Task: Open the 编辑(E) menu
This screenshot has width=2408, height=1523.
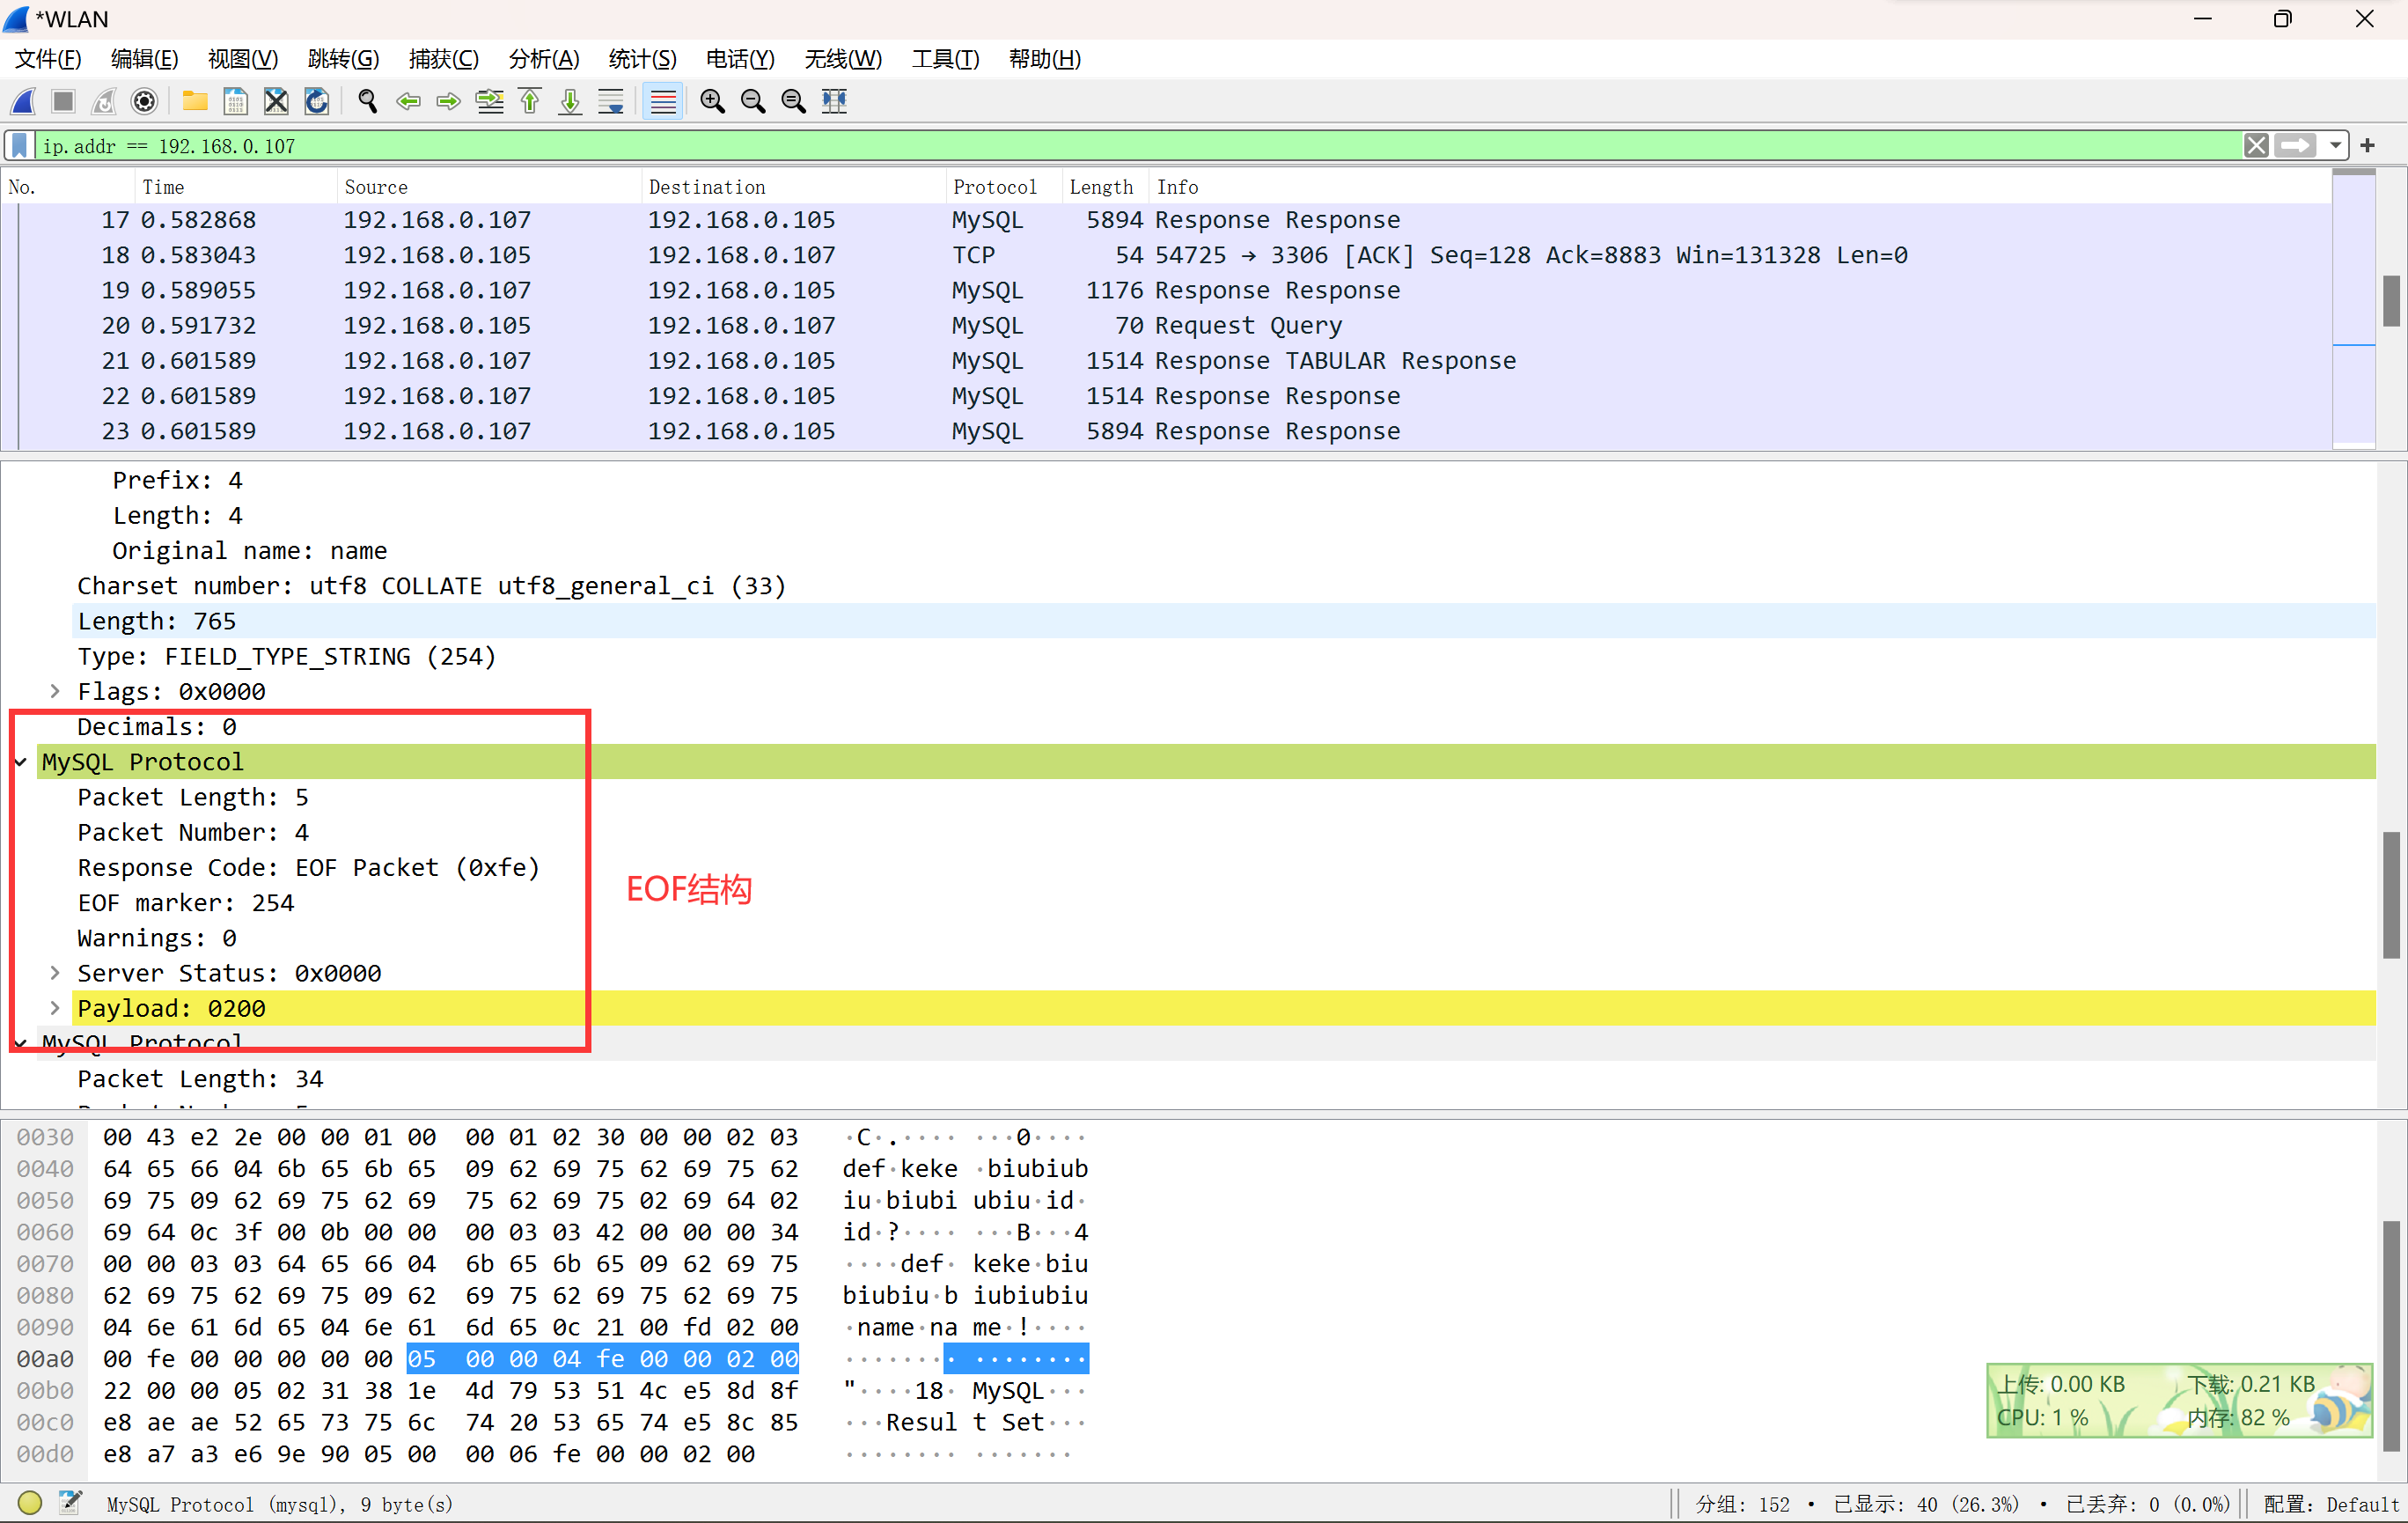Action: [144, 59]
